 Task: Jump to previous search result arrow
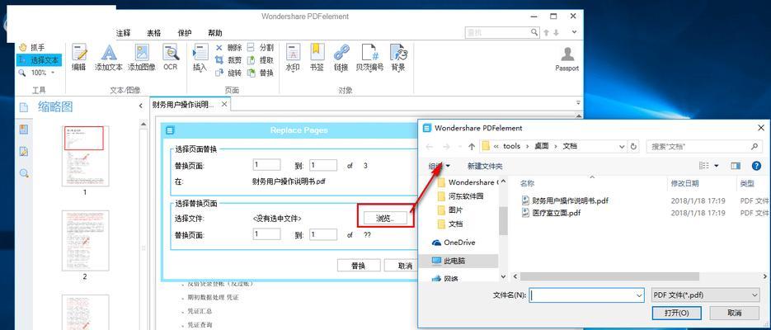click(x=546, y=32)
